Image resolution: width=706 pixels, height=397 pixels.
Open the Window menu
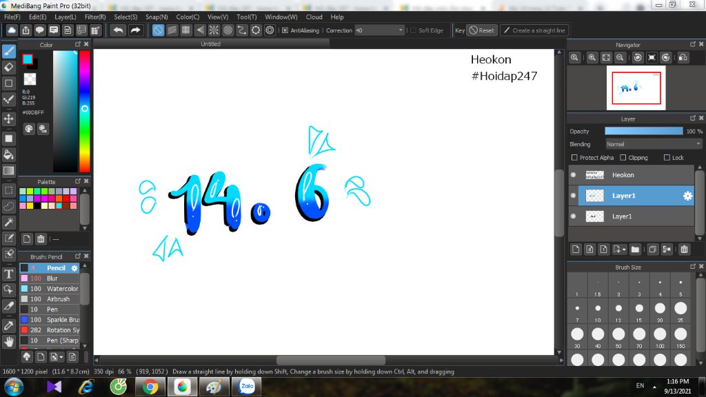[281, 17]
